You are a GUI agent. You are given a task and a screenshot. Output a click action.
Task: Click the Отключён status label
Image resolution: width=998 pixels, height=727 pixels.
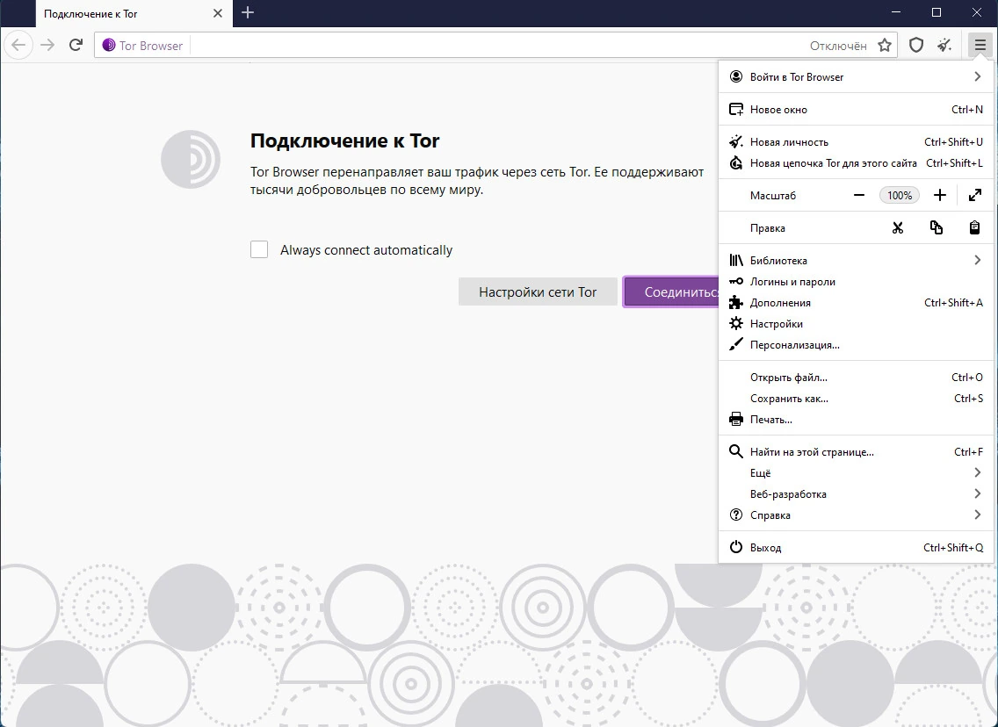tap(837, 46)
